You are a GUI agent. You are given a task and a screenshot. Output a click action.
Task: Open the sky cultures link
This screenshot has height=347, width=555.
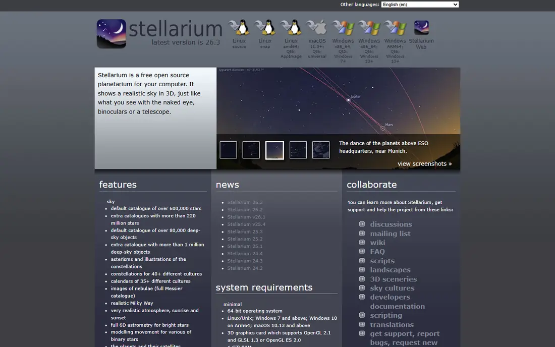pyautogui.click(x=392, y=288)
